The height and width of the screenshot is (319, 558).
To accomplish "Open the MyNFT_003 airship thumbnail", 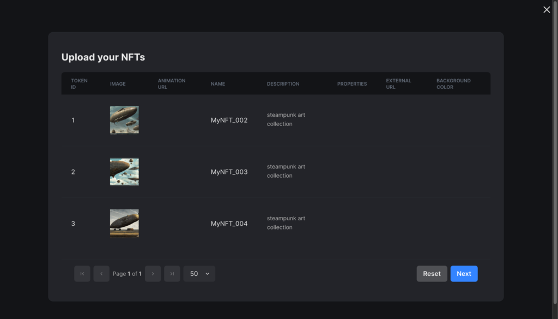I will pyautogui.click(x=124, y=172).
